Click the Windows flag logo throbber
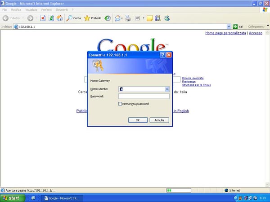The image size is (270, 202). pyautogui.click(x=265, y=9)
